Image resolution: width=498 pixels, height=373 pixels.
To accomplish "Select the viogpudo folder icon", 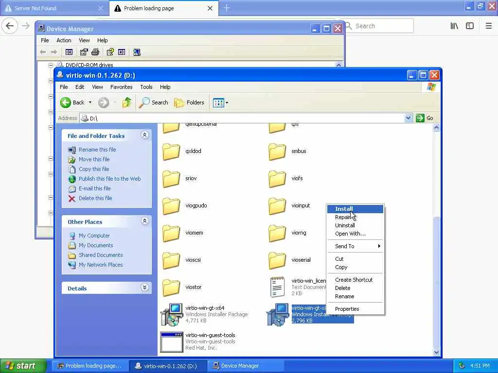I will 171,206.
